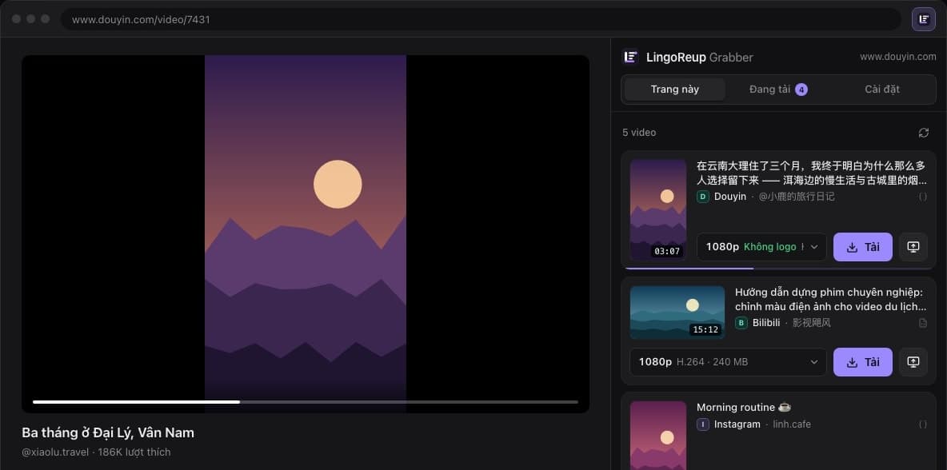The image size is (947, 470).
Task: Open the 1080p Không logo quality dropdown
Action: click(761, 247)
